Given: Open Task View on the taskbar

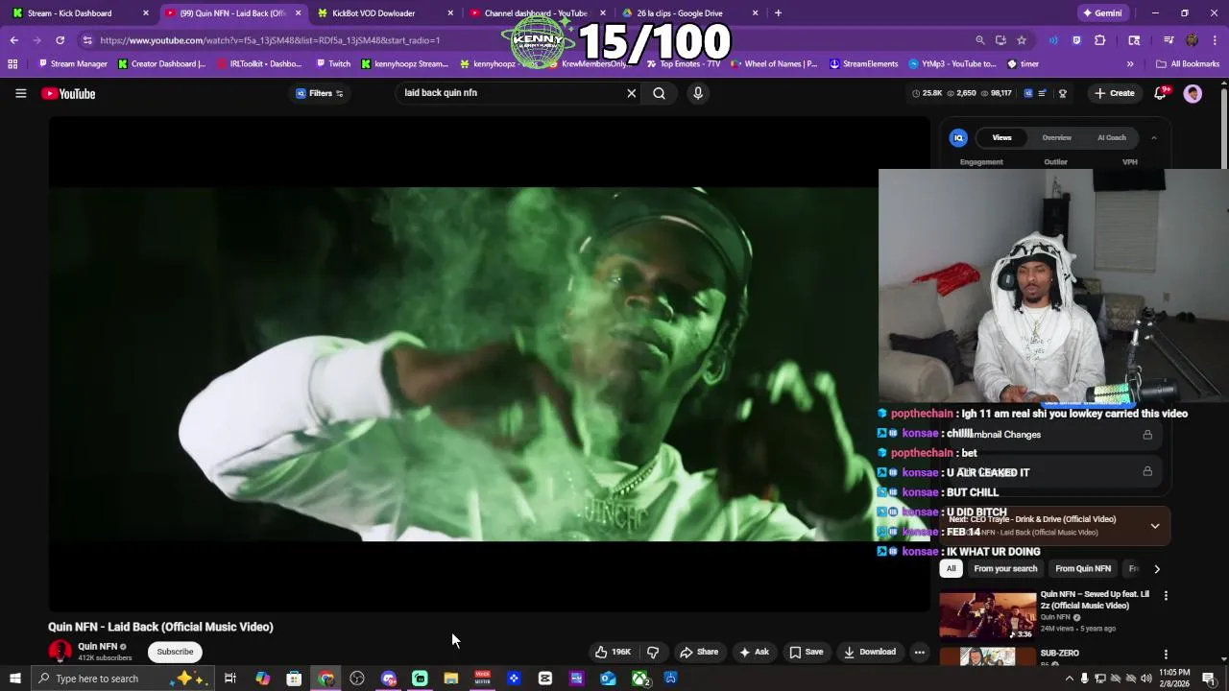Looking at the screenshot, I should coord(230,679).
